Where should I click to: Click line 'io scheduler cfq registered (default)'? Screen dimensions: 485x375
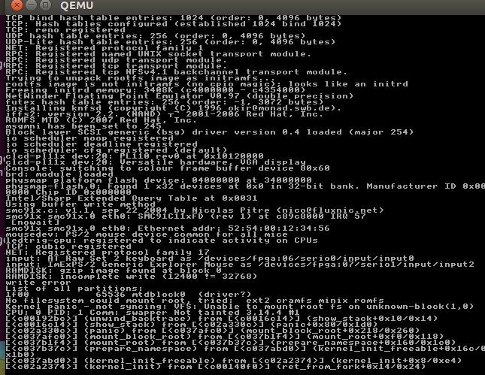pyautogui.click(x=117, y=150)
